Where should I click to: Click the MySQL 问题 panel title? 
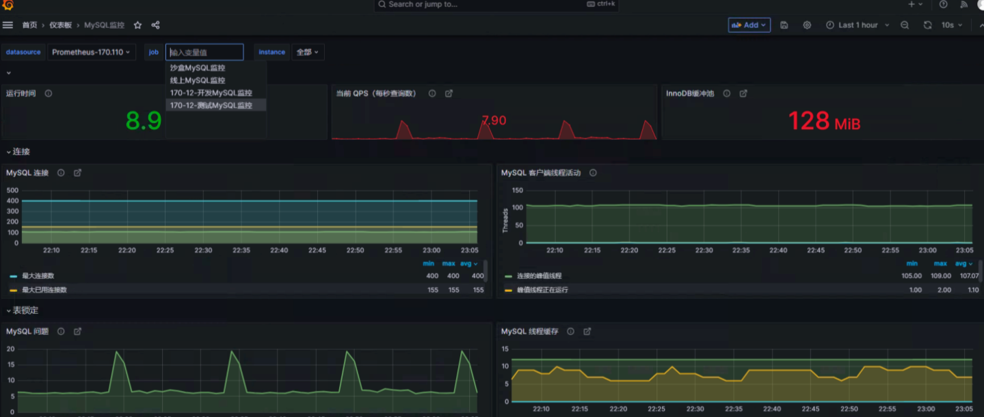point(27,332)
